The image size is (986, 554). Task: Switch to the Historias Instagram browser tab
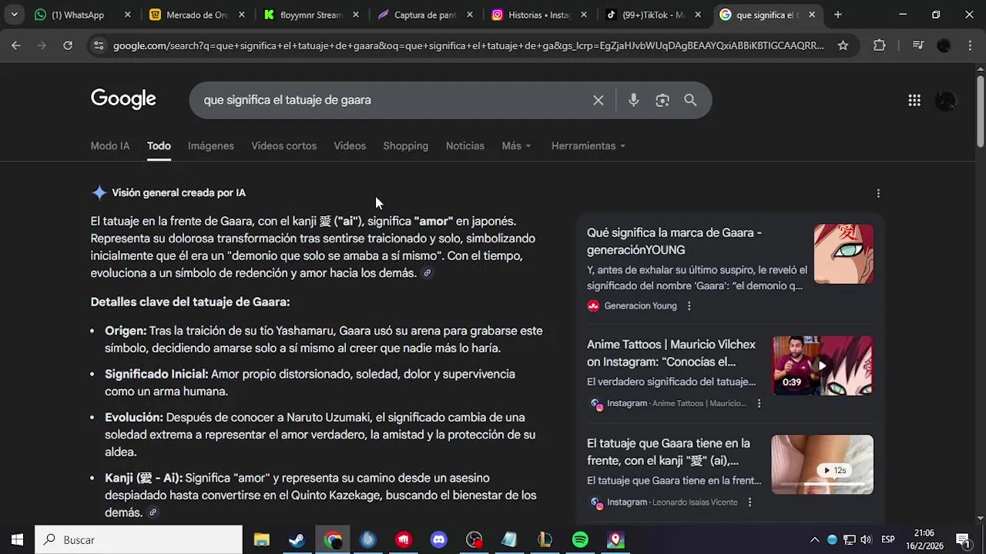coord(539,15)
